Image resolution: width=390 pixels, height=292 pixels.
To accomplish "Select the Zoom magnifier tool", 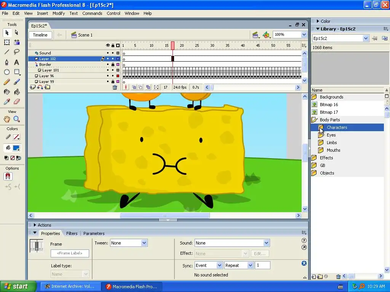I will pyautogui.click(x=17, y=119).
